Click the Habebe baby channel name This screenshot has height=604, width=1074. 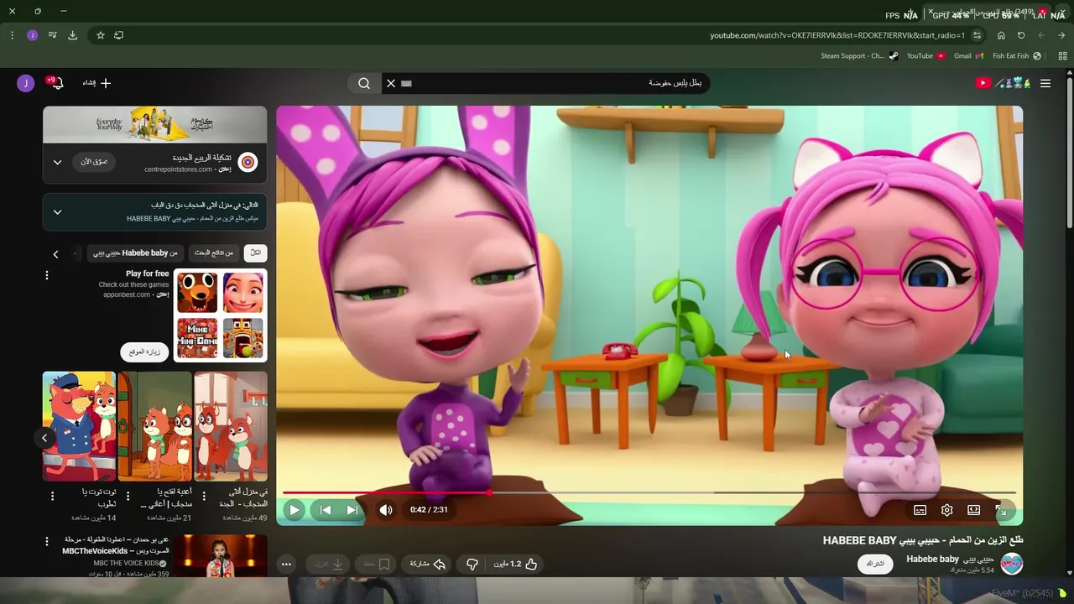950,559
